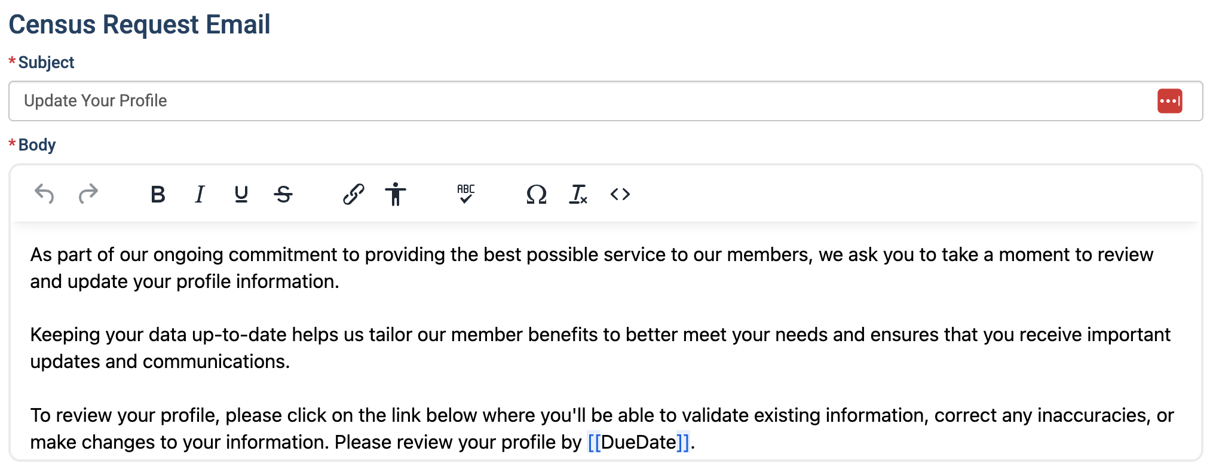Screen dimensions: 1213x466
Task: Run the ABC spell check tool
Action: tap(466, 194)
